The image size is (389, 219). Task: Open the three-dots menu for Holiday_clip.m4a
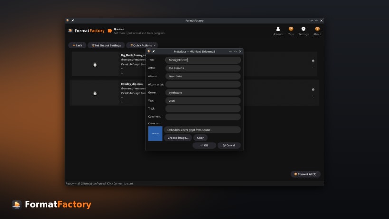[x=313, y=96]
